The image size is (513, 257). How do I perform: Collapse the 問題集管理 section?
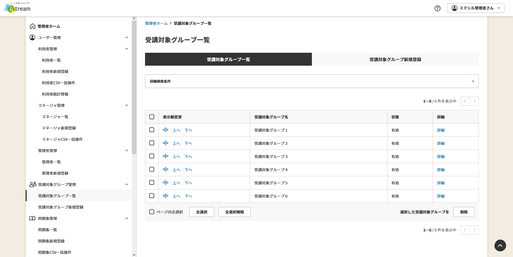(x=127, y=218)
